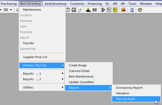Open the yellow note document icon
Viewport: 162px width, 105px height.
point(115,10)
